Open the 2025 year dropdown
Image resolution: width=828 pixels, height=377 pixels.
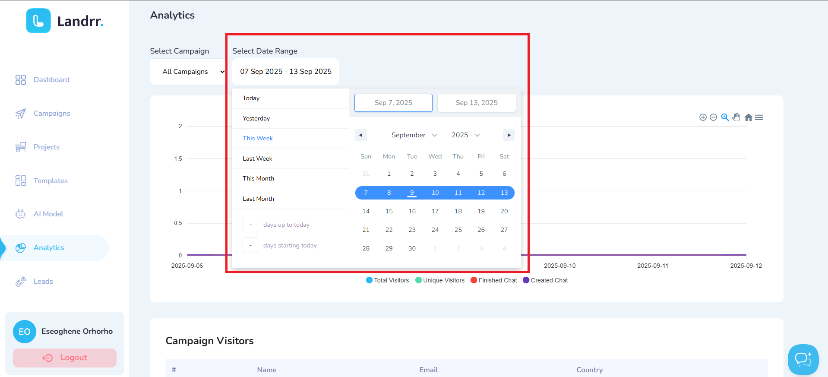click(465, 135)
